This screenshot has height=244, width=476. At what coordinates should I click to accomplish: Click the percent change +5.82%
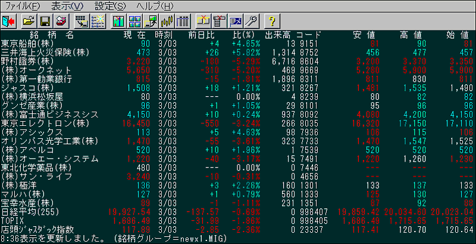coord(246,52)
